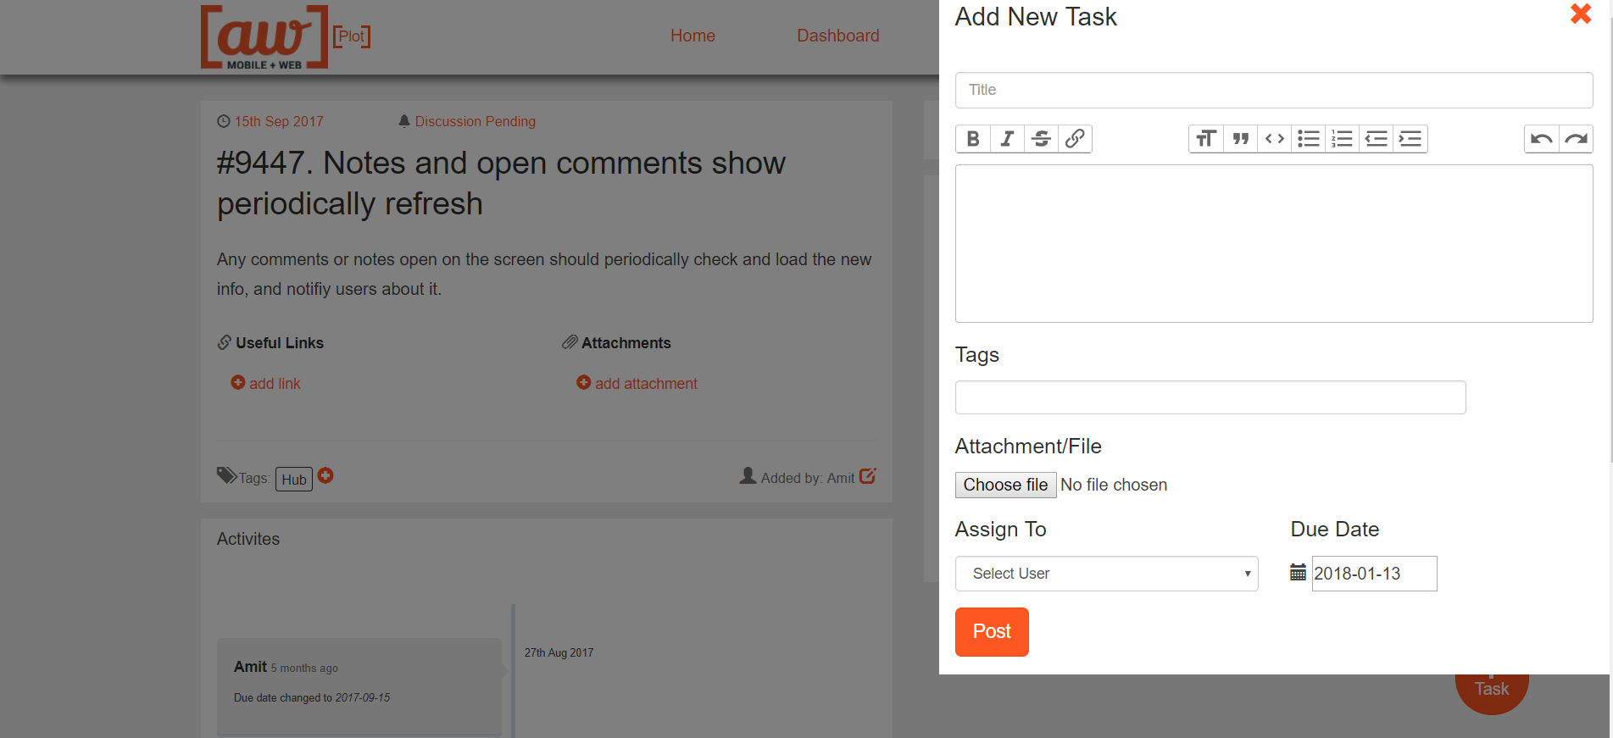Click the #9447 task title heading

pos(501,183)
